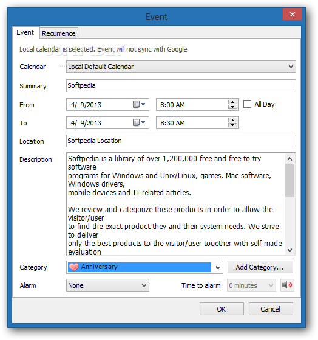Decrease the To time with down spinner

(232, 125)
